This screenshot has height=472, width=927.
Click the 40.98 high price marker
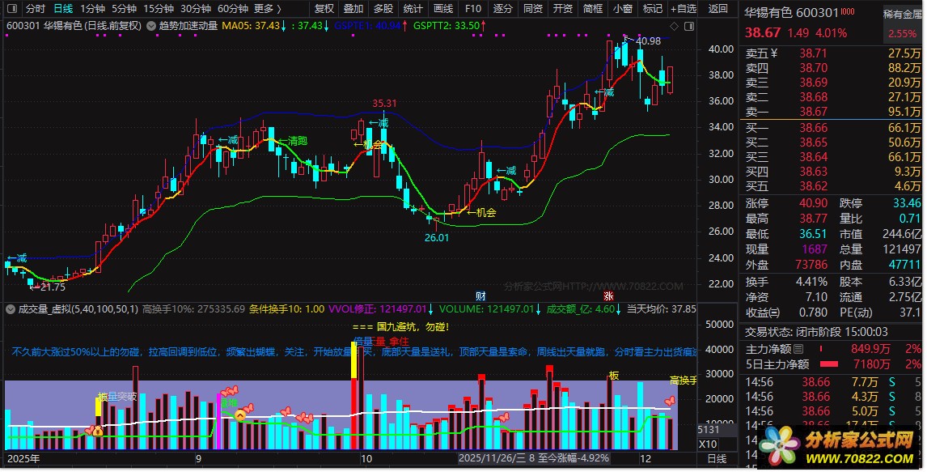click(648, 41)
